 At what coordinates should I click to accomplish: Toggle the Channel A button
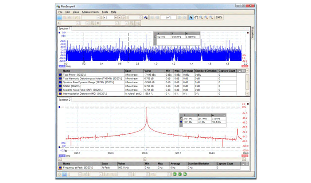[x=58, y=23]
